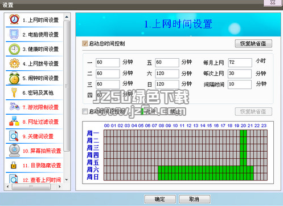Screen dimensions: 283x206
Task: Click Monday (一) minutes input field
Action: (x=108, y=62)
